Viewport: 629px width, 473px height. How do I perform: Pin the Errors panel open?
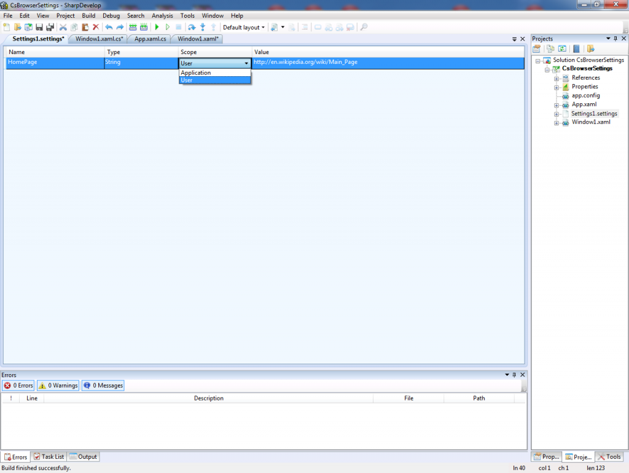click(514, 375)
